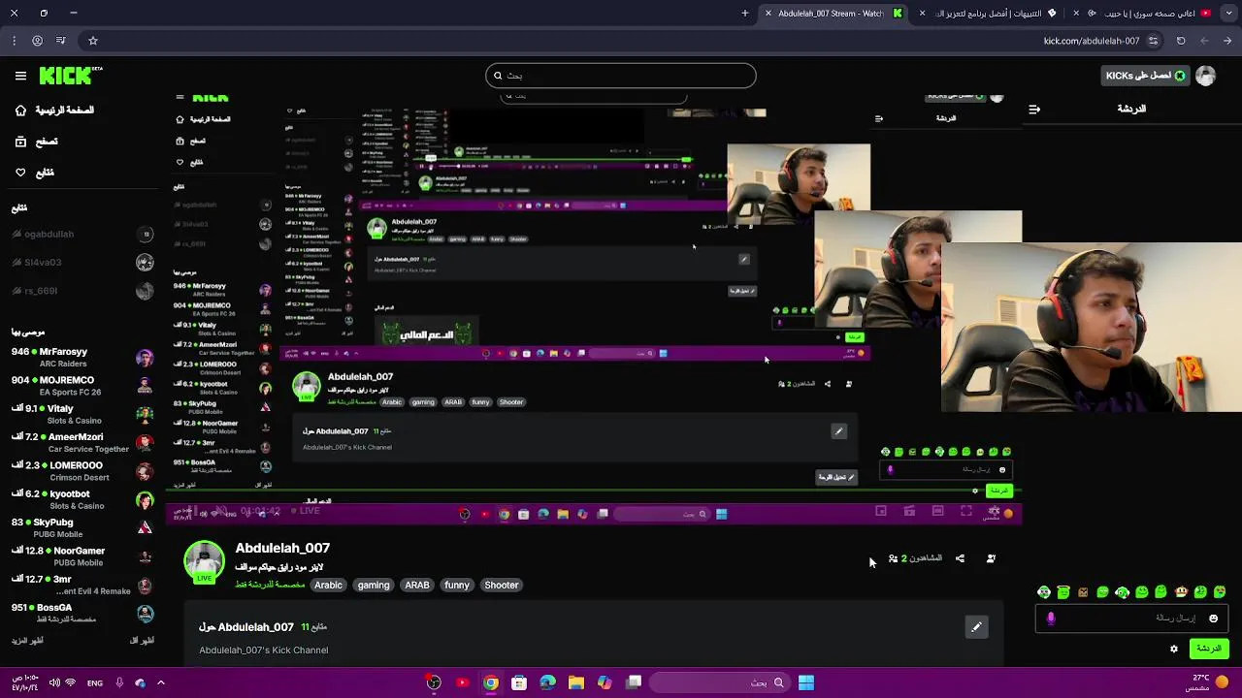Select the funny tag
Image resolution: width=1242 pixels, height=698 pixels.
[x=457, y=586]
